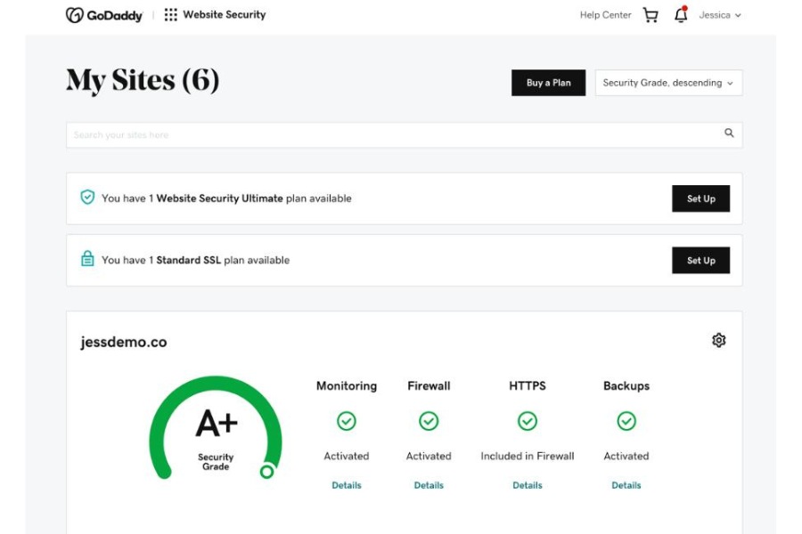Open the Help Center

point(606,15)
